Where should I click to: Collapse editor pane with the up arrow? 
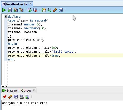[3, 86]
